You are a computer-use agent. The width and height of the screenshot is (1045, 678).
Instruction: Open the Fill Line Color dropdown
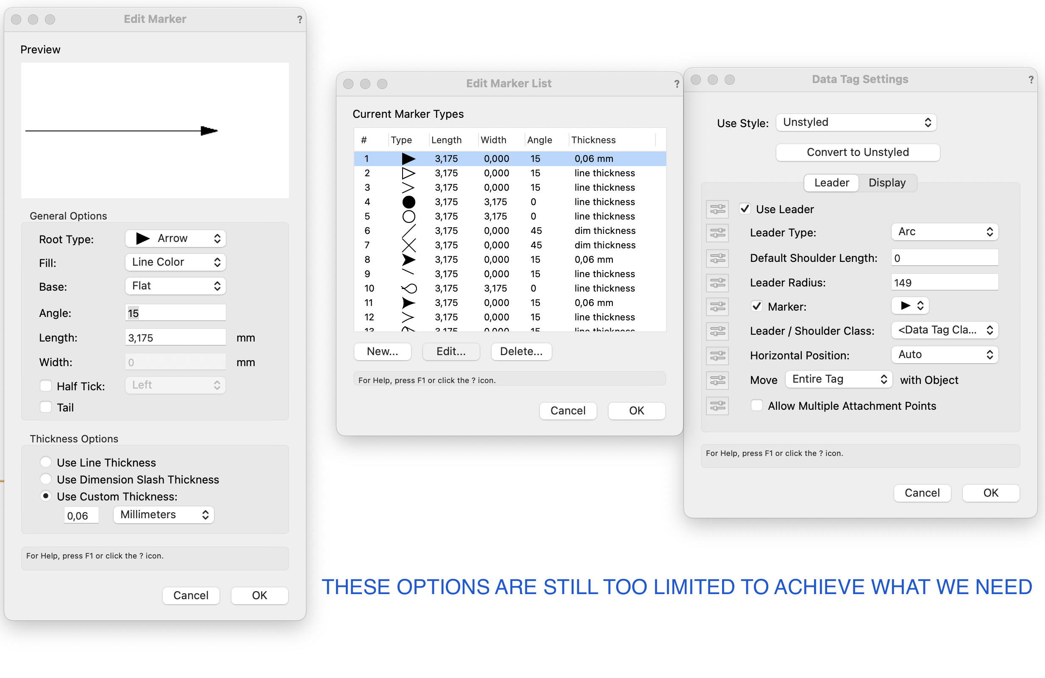(x=175, y=262)
